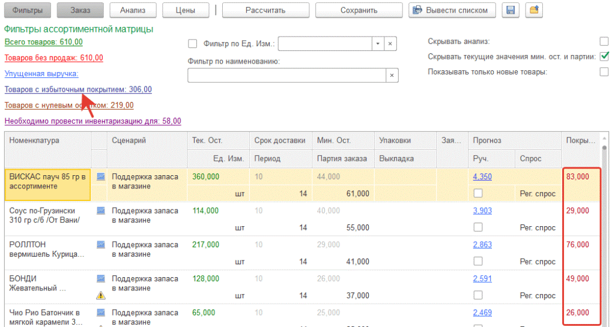Click forecast value 4,350 link
The width and height of the screenshot is (615, 327).
(x=482, y=177)
